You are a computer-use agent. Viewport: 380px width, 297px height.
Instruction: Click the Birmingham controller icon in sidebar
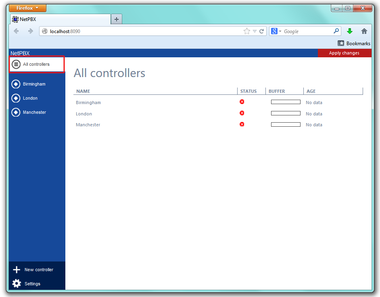point(16,84)
